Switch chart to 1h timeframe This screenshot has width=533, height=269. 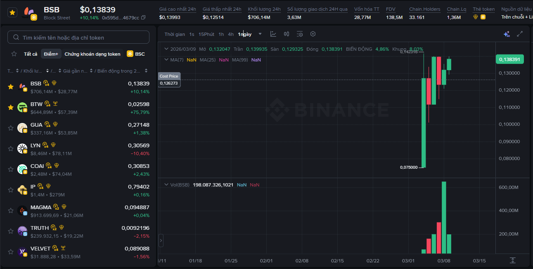click(x=221, y=34)
